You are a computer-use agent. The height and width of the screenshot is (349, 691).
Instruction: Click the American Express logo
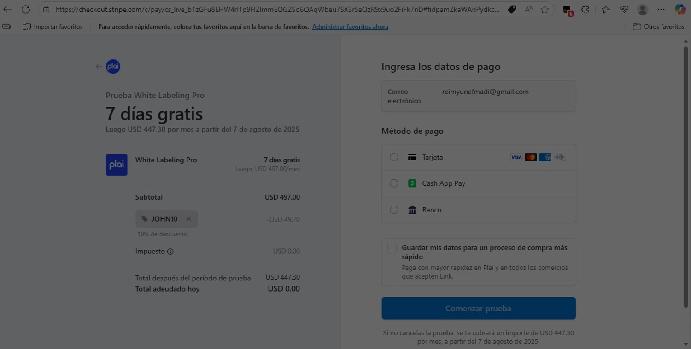[545, 157]
